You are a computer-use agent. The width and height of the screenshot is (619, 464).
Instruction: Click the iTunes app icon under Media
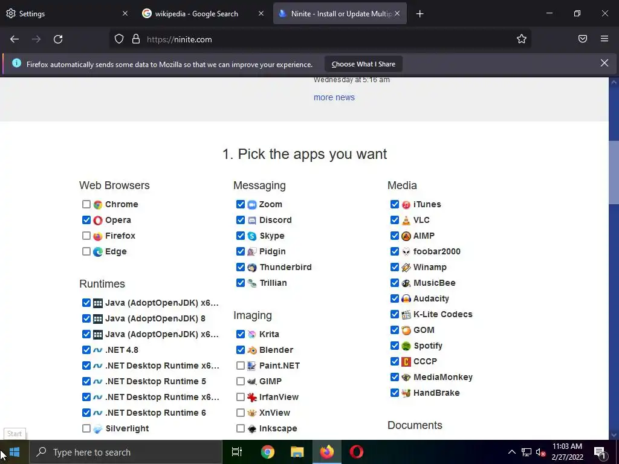coord(406,204)
